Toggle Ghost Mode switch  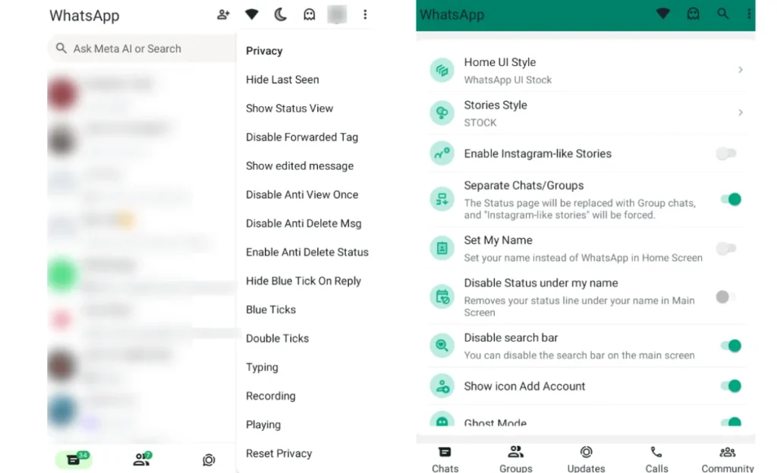click(731, 421)
